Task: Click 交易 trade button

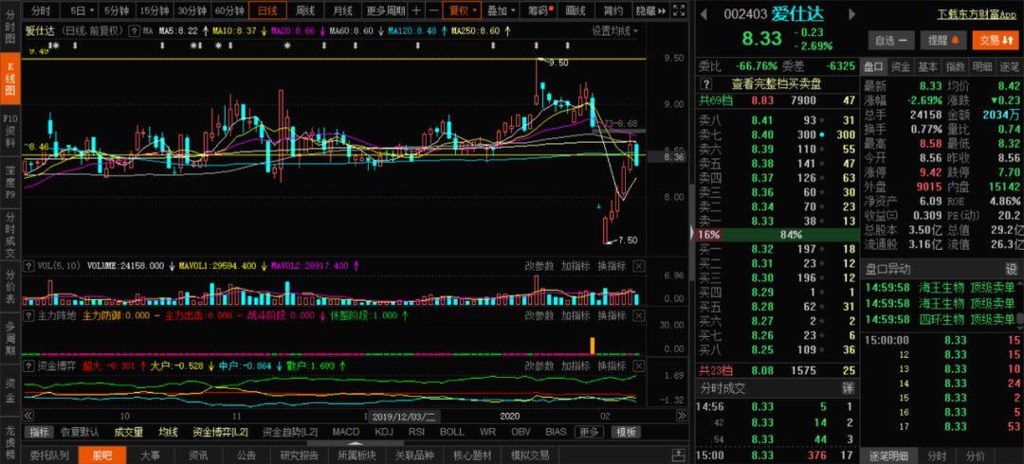Action: coord(996,40)
